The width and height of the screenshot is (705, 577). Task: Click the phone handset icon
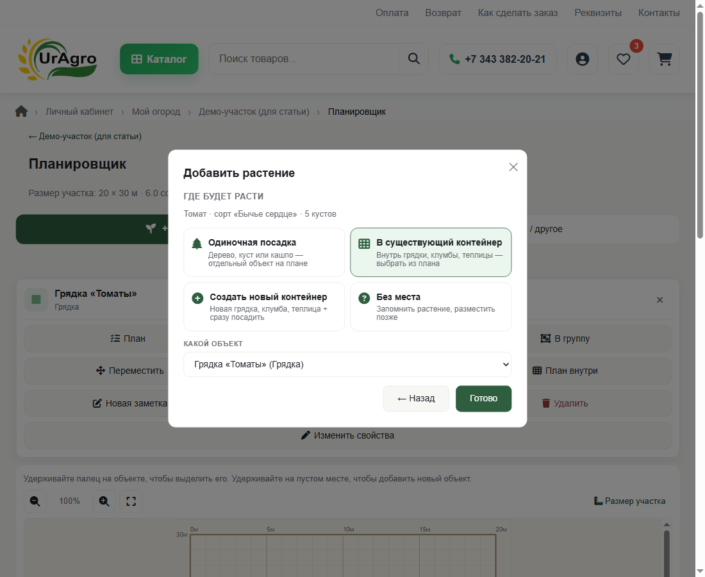tap(454, 59)
